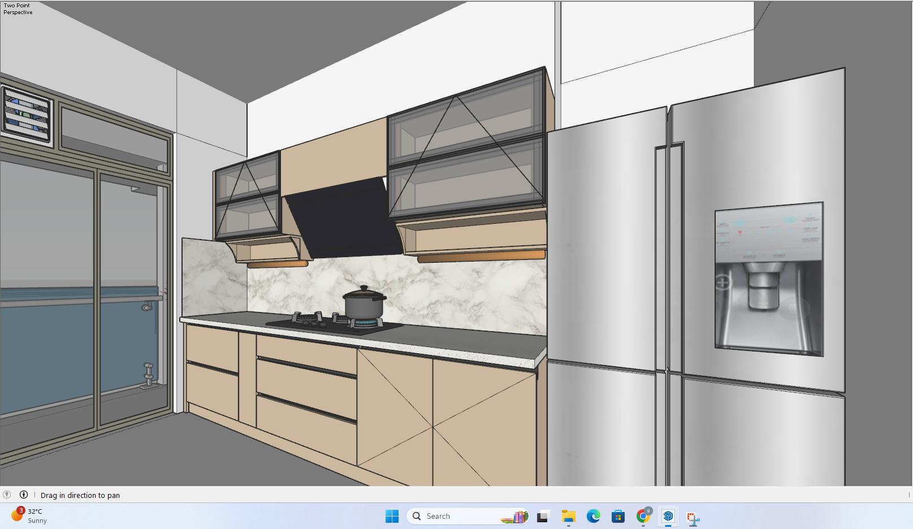Open the Windows Start menu
Image resolution: width=913 pixels, height=529 pixels.
click(392, 516)
